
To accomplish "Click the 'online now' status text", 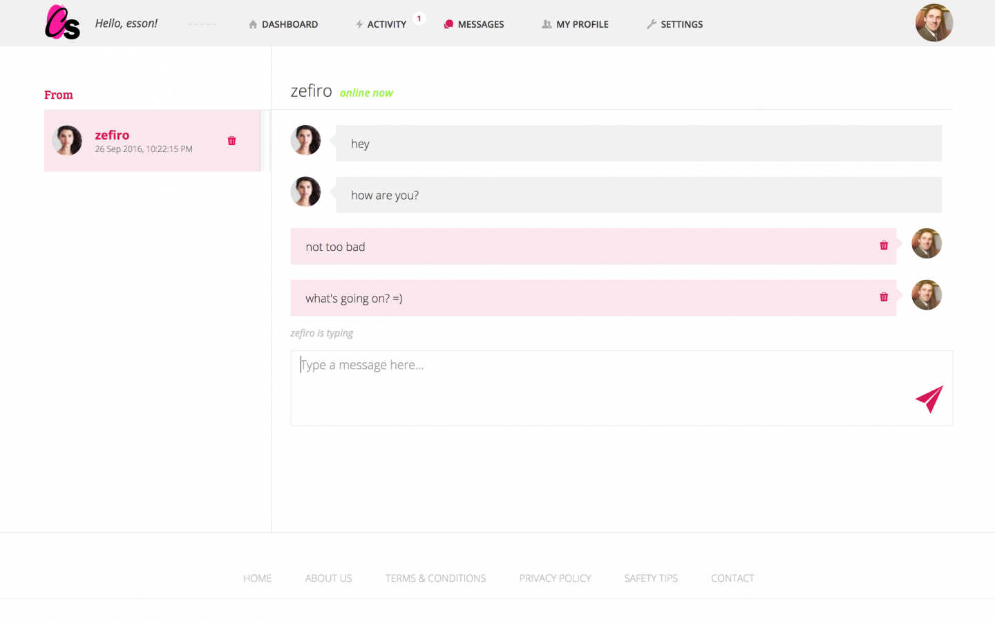I will pyautogui.click(x=366, y=93).
